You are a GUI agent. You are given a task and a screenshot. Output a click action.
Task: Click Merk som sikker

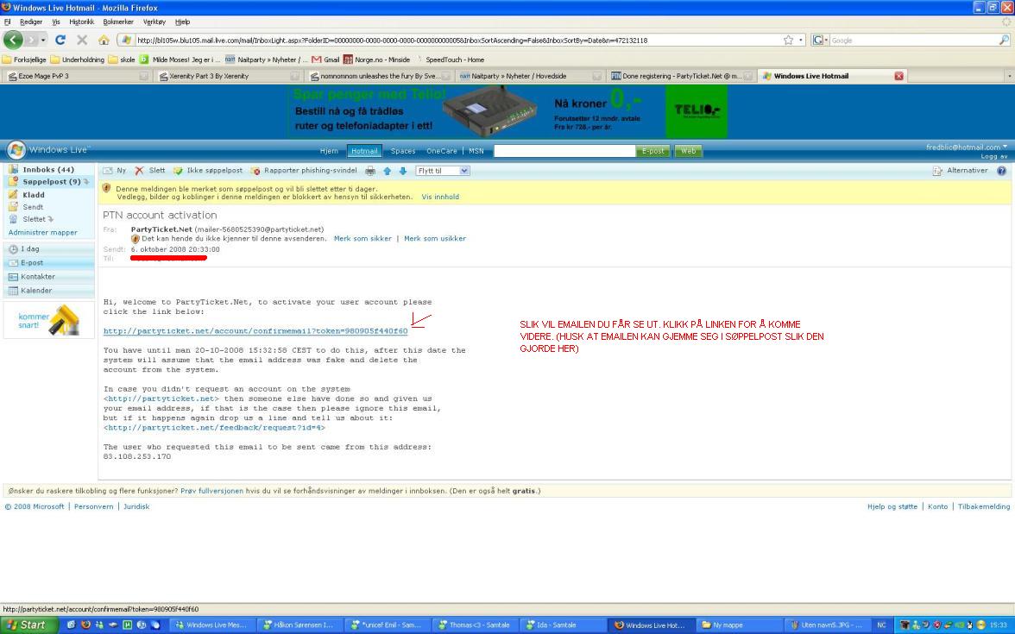362,239
